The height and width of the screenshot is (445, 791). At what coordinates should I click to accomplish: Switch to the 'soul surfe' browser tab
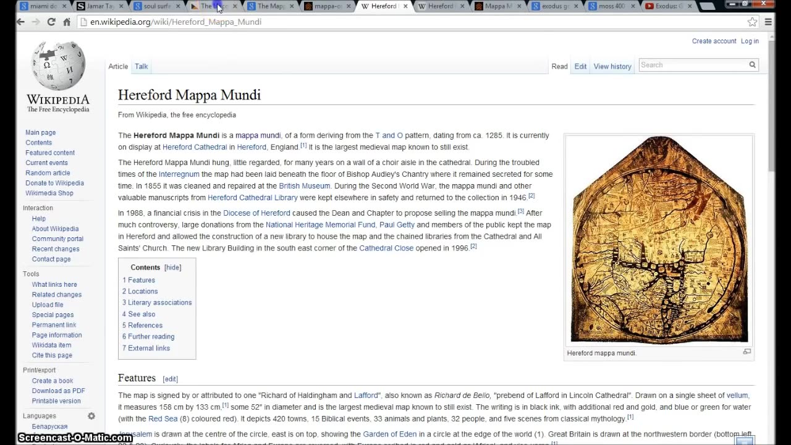(x=154, y=6)
